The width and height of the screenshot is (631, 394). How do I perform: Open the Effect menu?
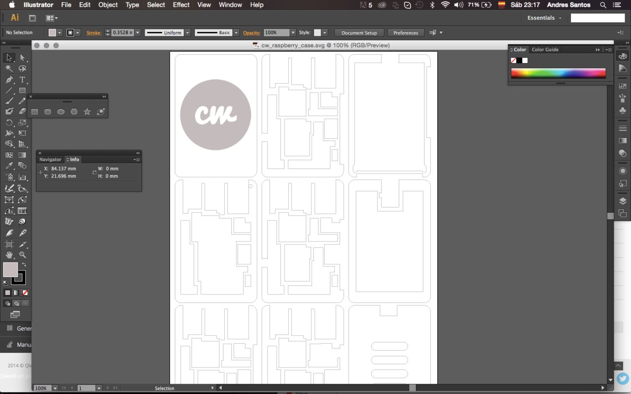[181, 5]
